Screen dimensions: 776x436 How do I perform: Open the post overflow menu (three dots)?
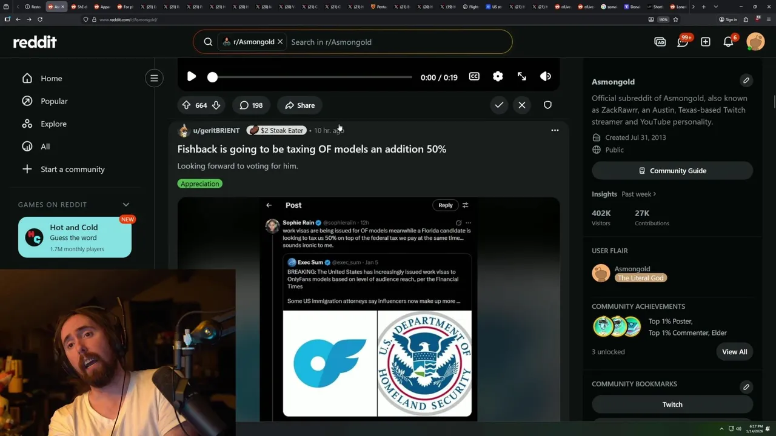pos(555,130)
